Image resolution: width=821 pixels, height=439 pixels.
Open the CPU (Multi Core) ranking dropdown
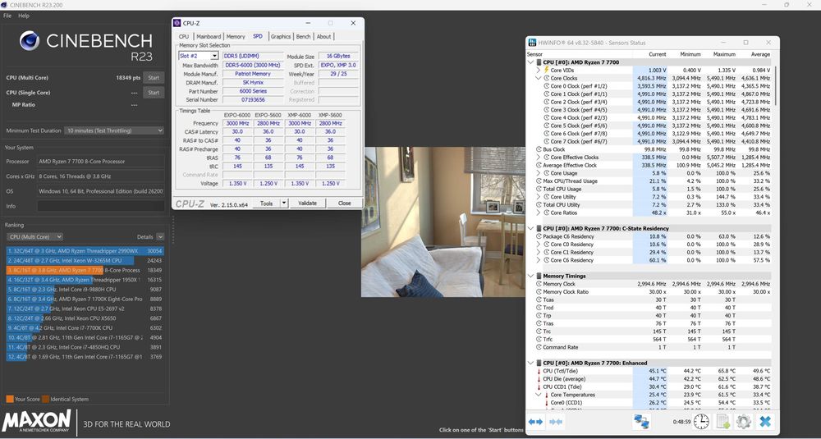[34, 236]
